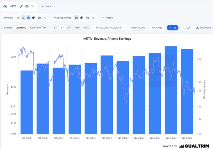The image size is (213, 149).
Task: Toggle stacked layers icon for Revenue
Action: [28, 18]
